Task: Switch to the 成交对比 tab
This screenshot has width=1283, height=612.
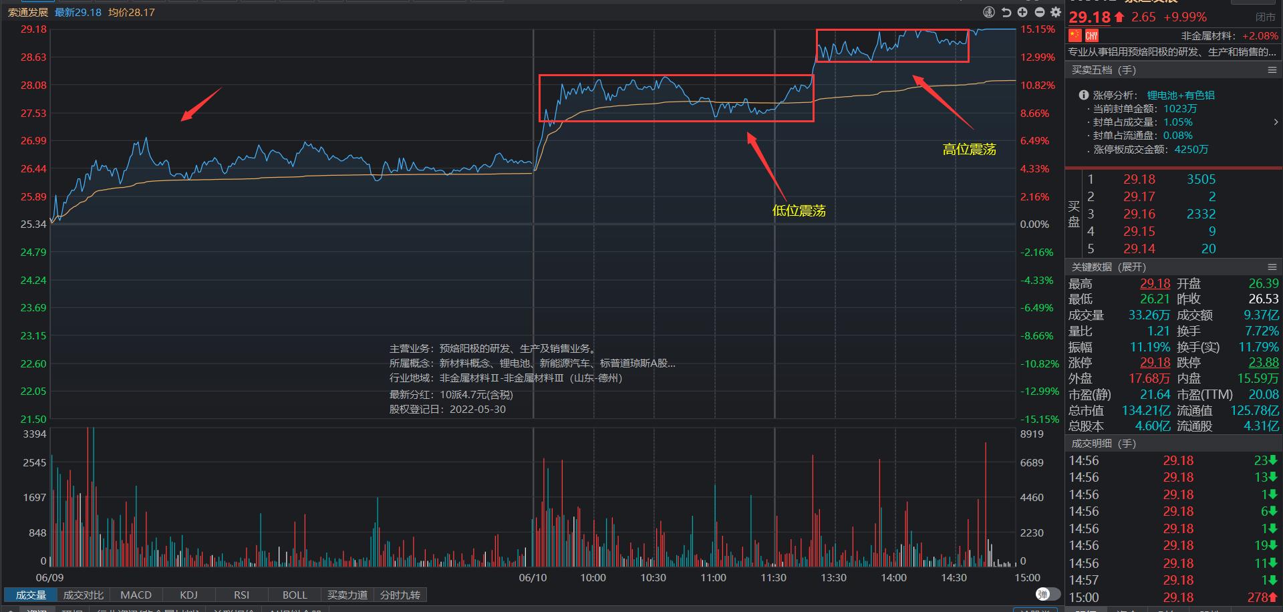Action: tap(83, 595)
